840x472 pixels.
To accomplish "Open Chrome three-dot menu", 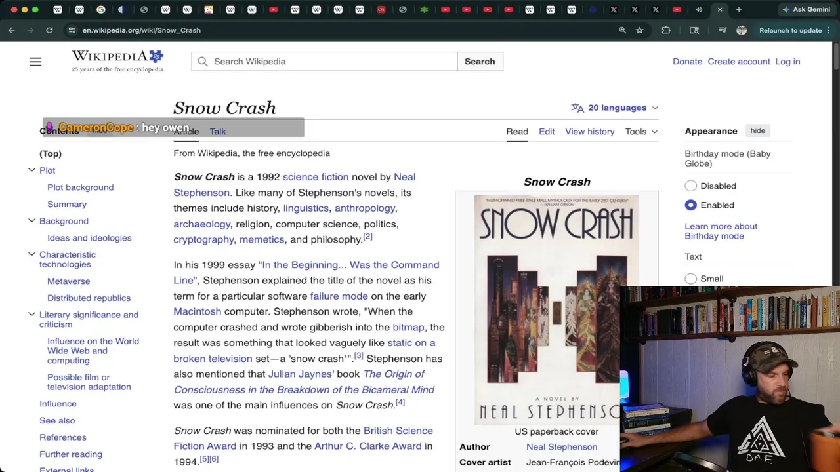I will point(829,30).
